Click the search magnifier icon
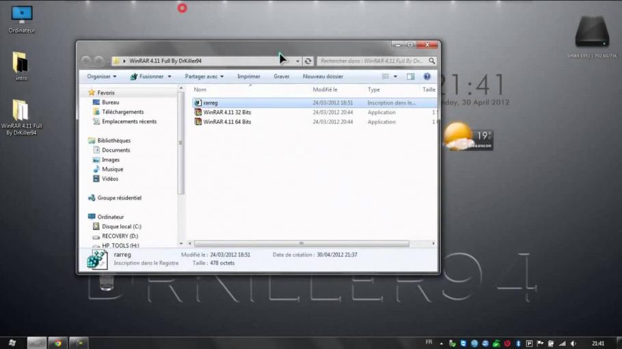 pyautogui.click(x=431, y=61)
